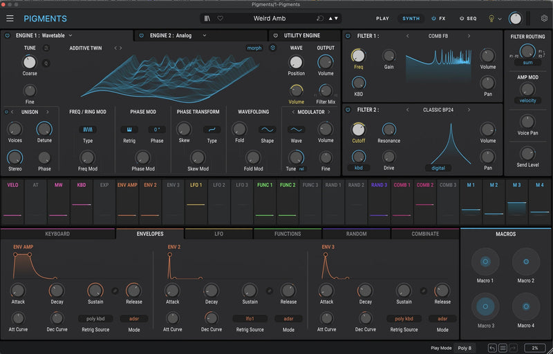
Task: Adjust the Filter 2 Cutoff knob
Action: (x=358, y=129)
